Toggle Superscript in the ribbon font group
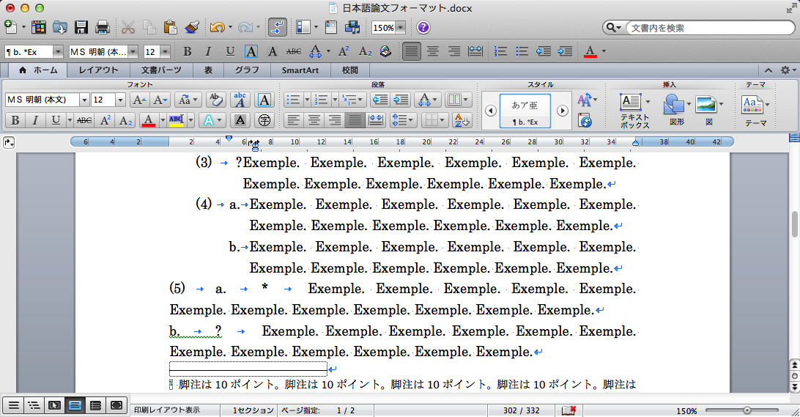This screenshot has height=417, width=800. click(105, 120)
